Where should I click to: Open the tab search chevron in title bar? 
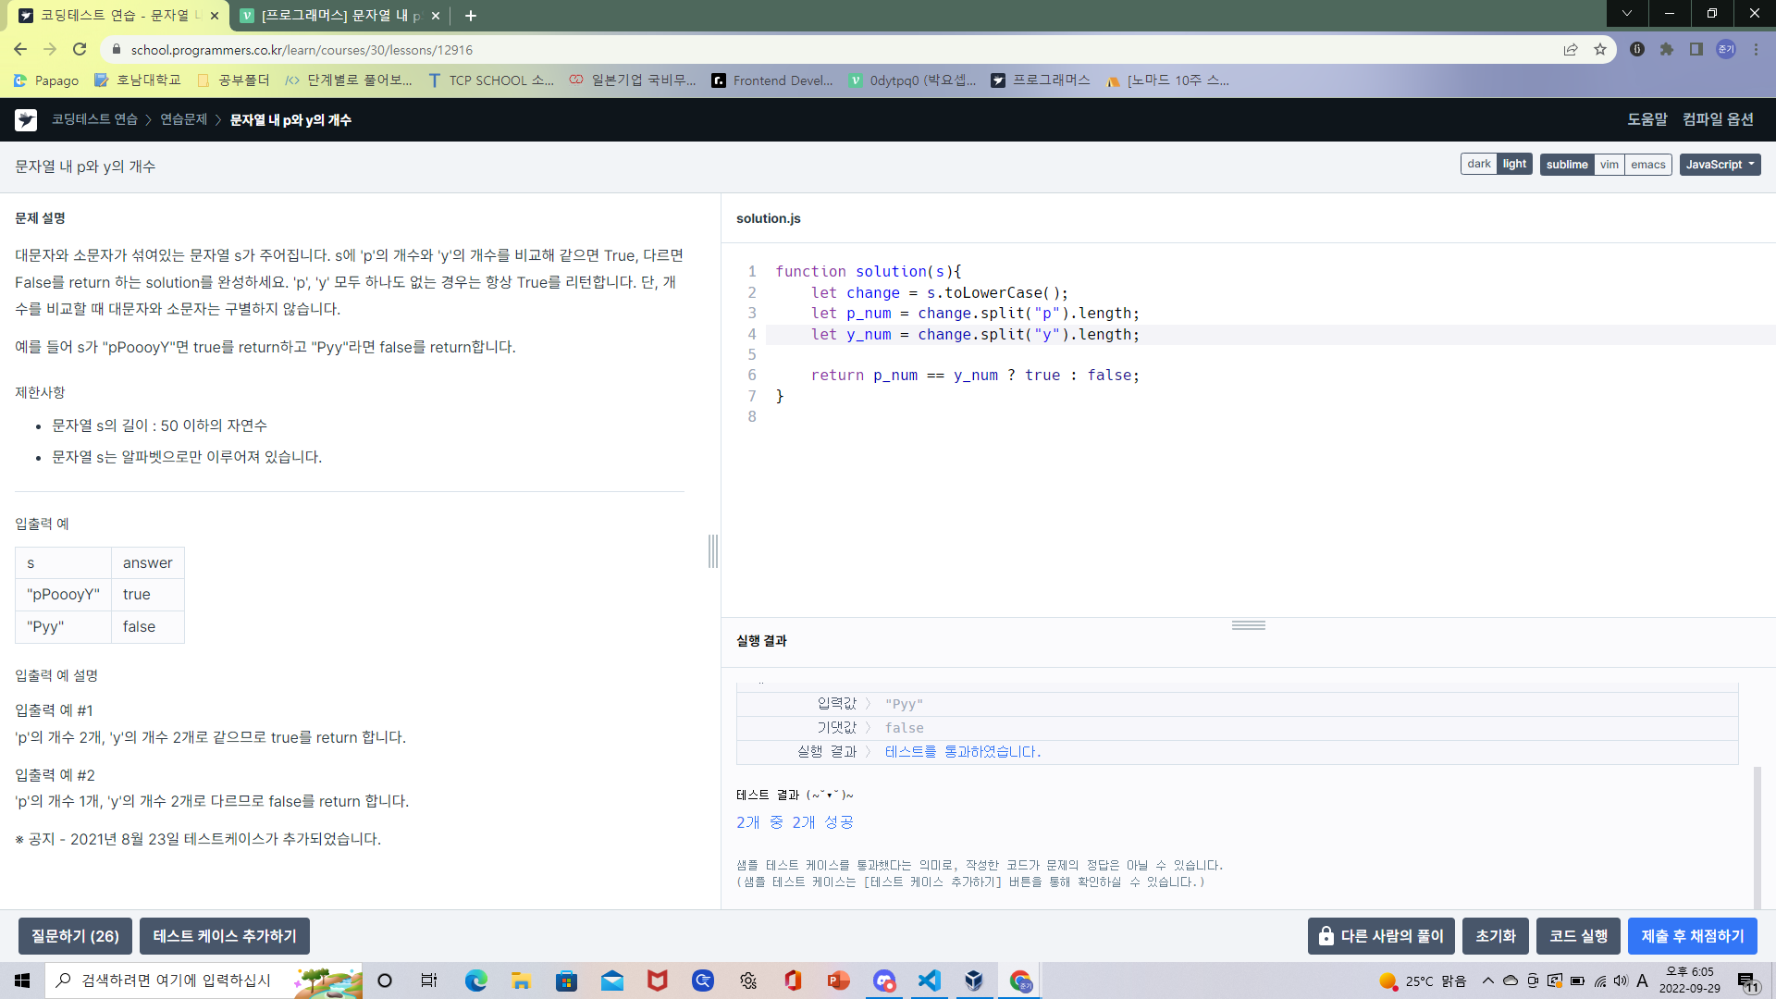pyautogui.click(x=1627, y=14)
